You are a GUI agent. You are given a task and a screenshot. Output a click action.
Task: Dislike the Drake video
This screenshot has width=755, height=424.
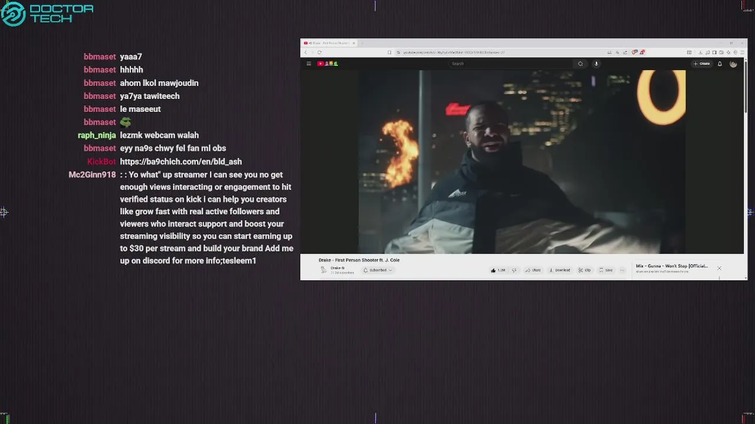click(514, 270)
